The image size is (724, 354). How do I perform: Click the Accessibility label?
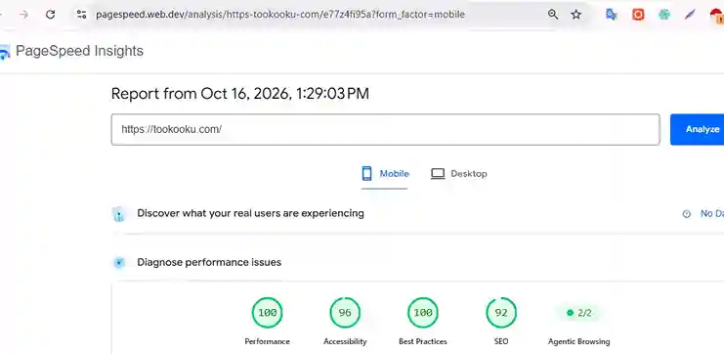(345, 342)
